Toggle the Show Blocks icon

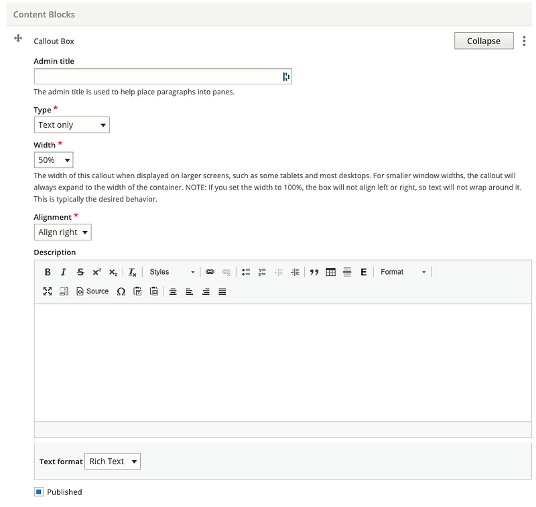[x=64, y=291]
